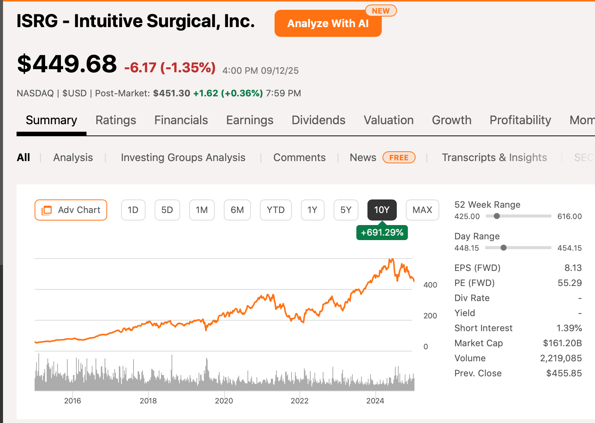Go to the Valuation tab
This screenshot has height=423, width=595.
[x=388, y=120]
